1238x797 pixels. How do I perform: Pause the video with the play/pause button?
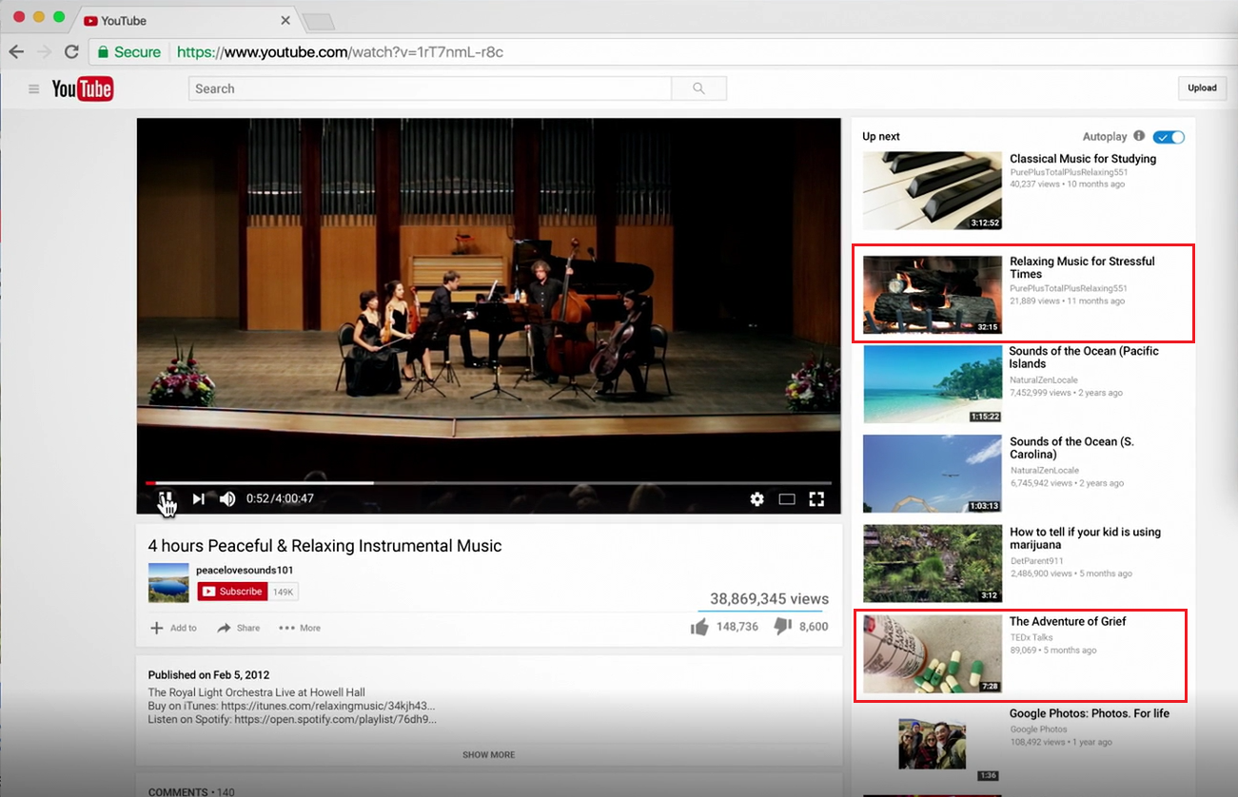[x=165, y=498]
